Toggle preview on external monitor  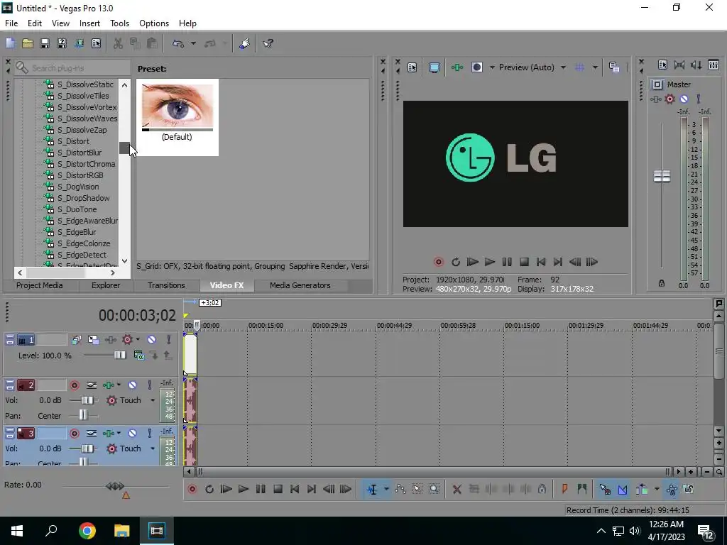(434, 67)
